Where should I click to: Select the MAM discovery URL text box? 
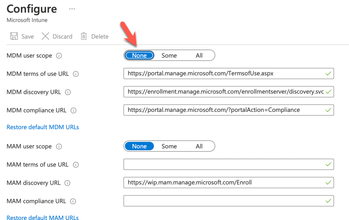click(x=225, y=182)
